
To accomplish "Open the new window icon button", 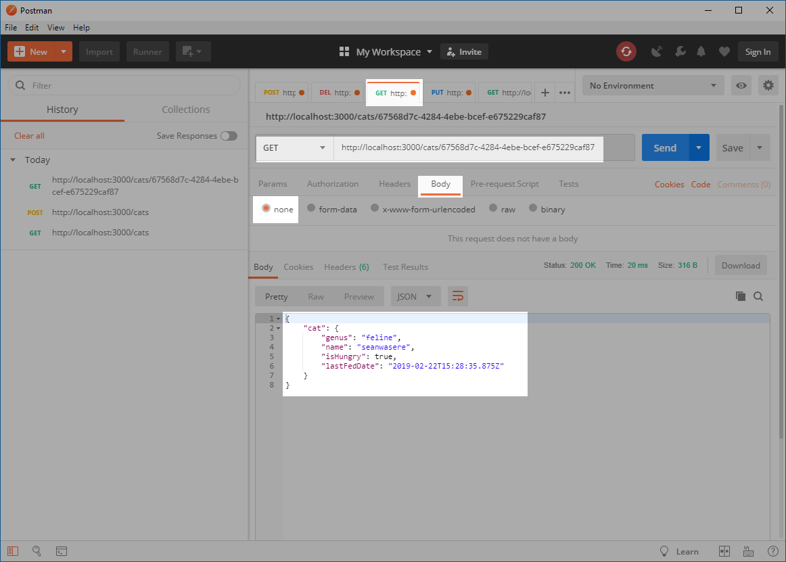I will pyautogui.click(x=193, y=51).
